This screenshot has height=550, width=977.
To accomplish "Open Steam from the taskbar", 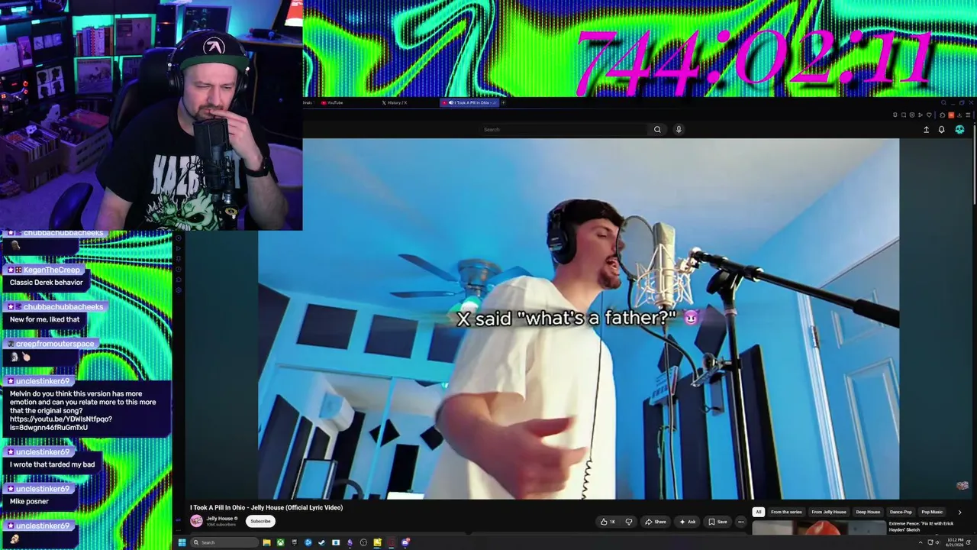I will [x=322, y=542].
